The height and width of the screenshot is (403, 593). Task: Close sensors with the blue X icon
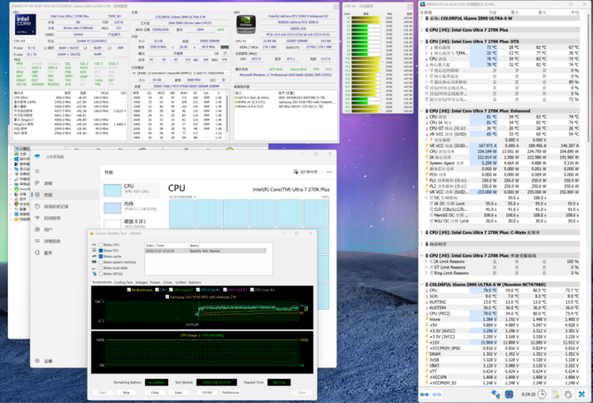tap(583, 394)
